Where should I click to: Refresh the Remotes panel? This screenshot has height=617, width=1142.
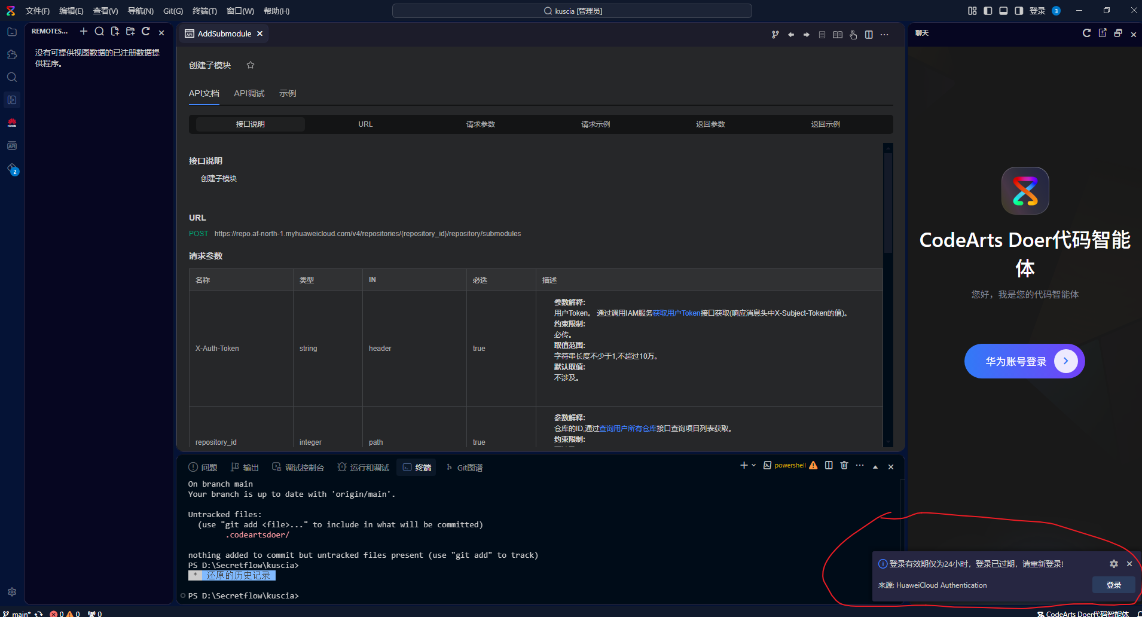(145, 31)
